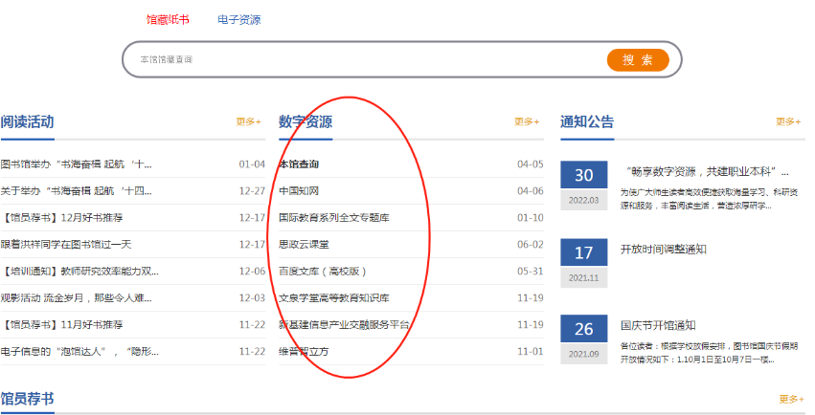Click the 本馆馆藏查询 search input field

pos(364,59)
